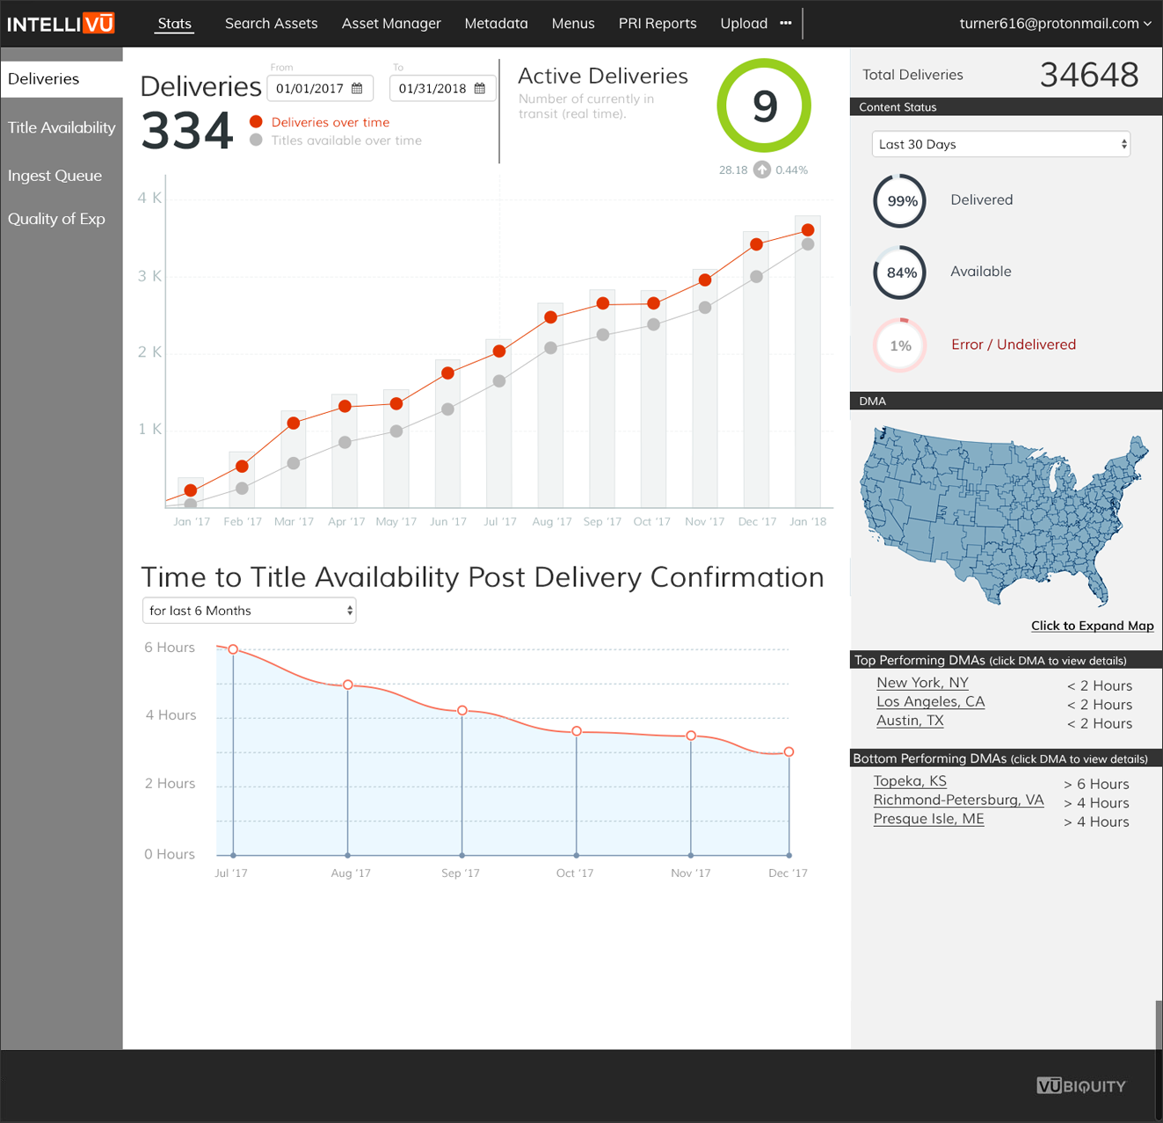Screen dimensions: 1163x1123
Task: Switch to Title Availability tab
Action: 62,127
